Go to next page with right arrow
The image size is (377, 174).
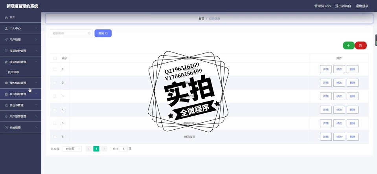104,149
